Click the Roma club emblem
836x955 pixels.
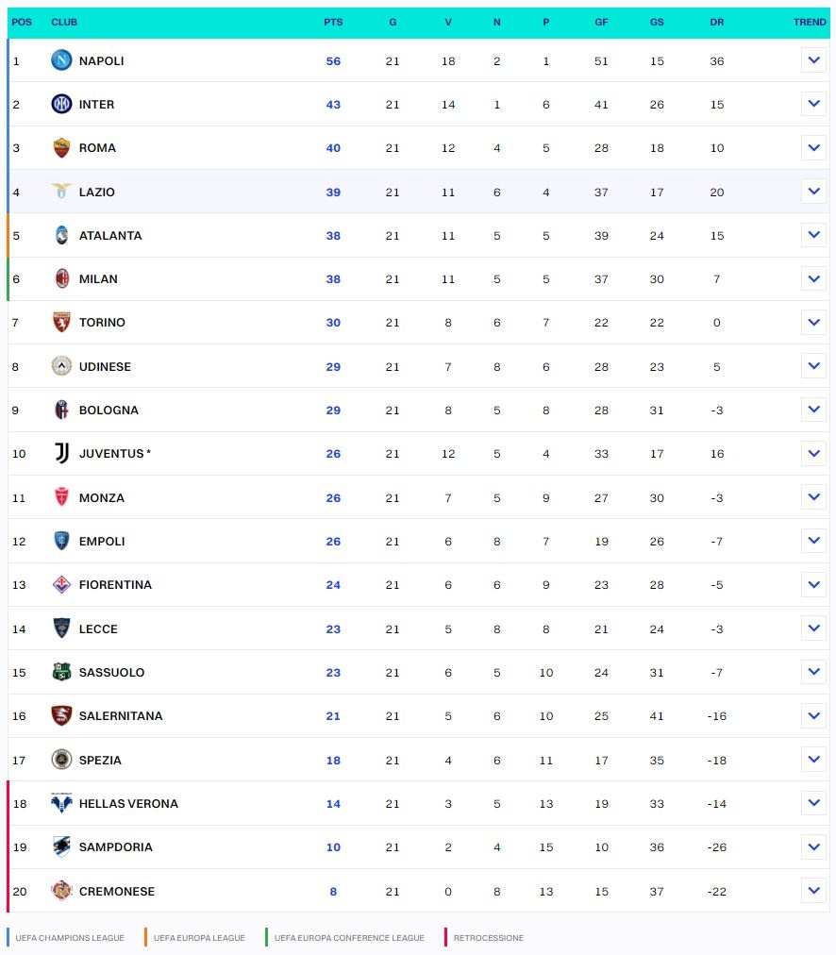[x=60, y=148]
